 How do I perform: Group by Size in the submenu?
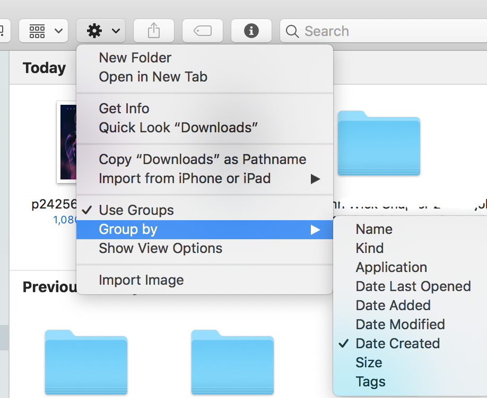(410, 363)
